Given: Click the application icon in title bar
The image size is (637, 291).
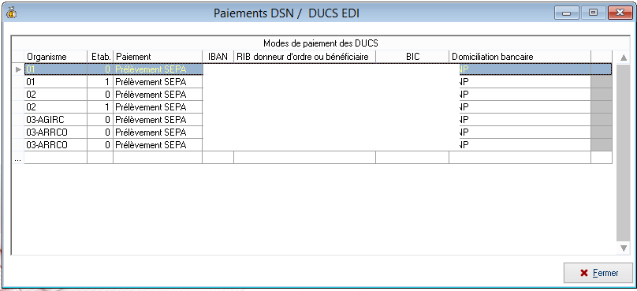Looking at the screenshot, I should click(11, 13).
